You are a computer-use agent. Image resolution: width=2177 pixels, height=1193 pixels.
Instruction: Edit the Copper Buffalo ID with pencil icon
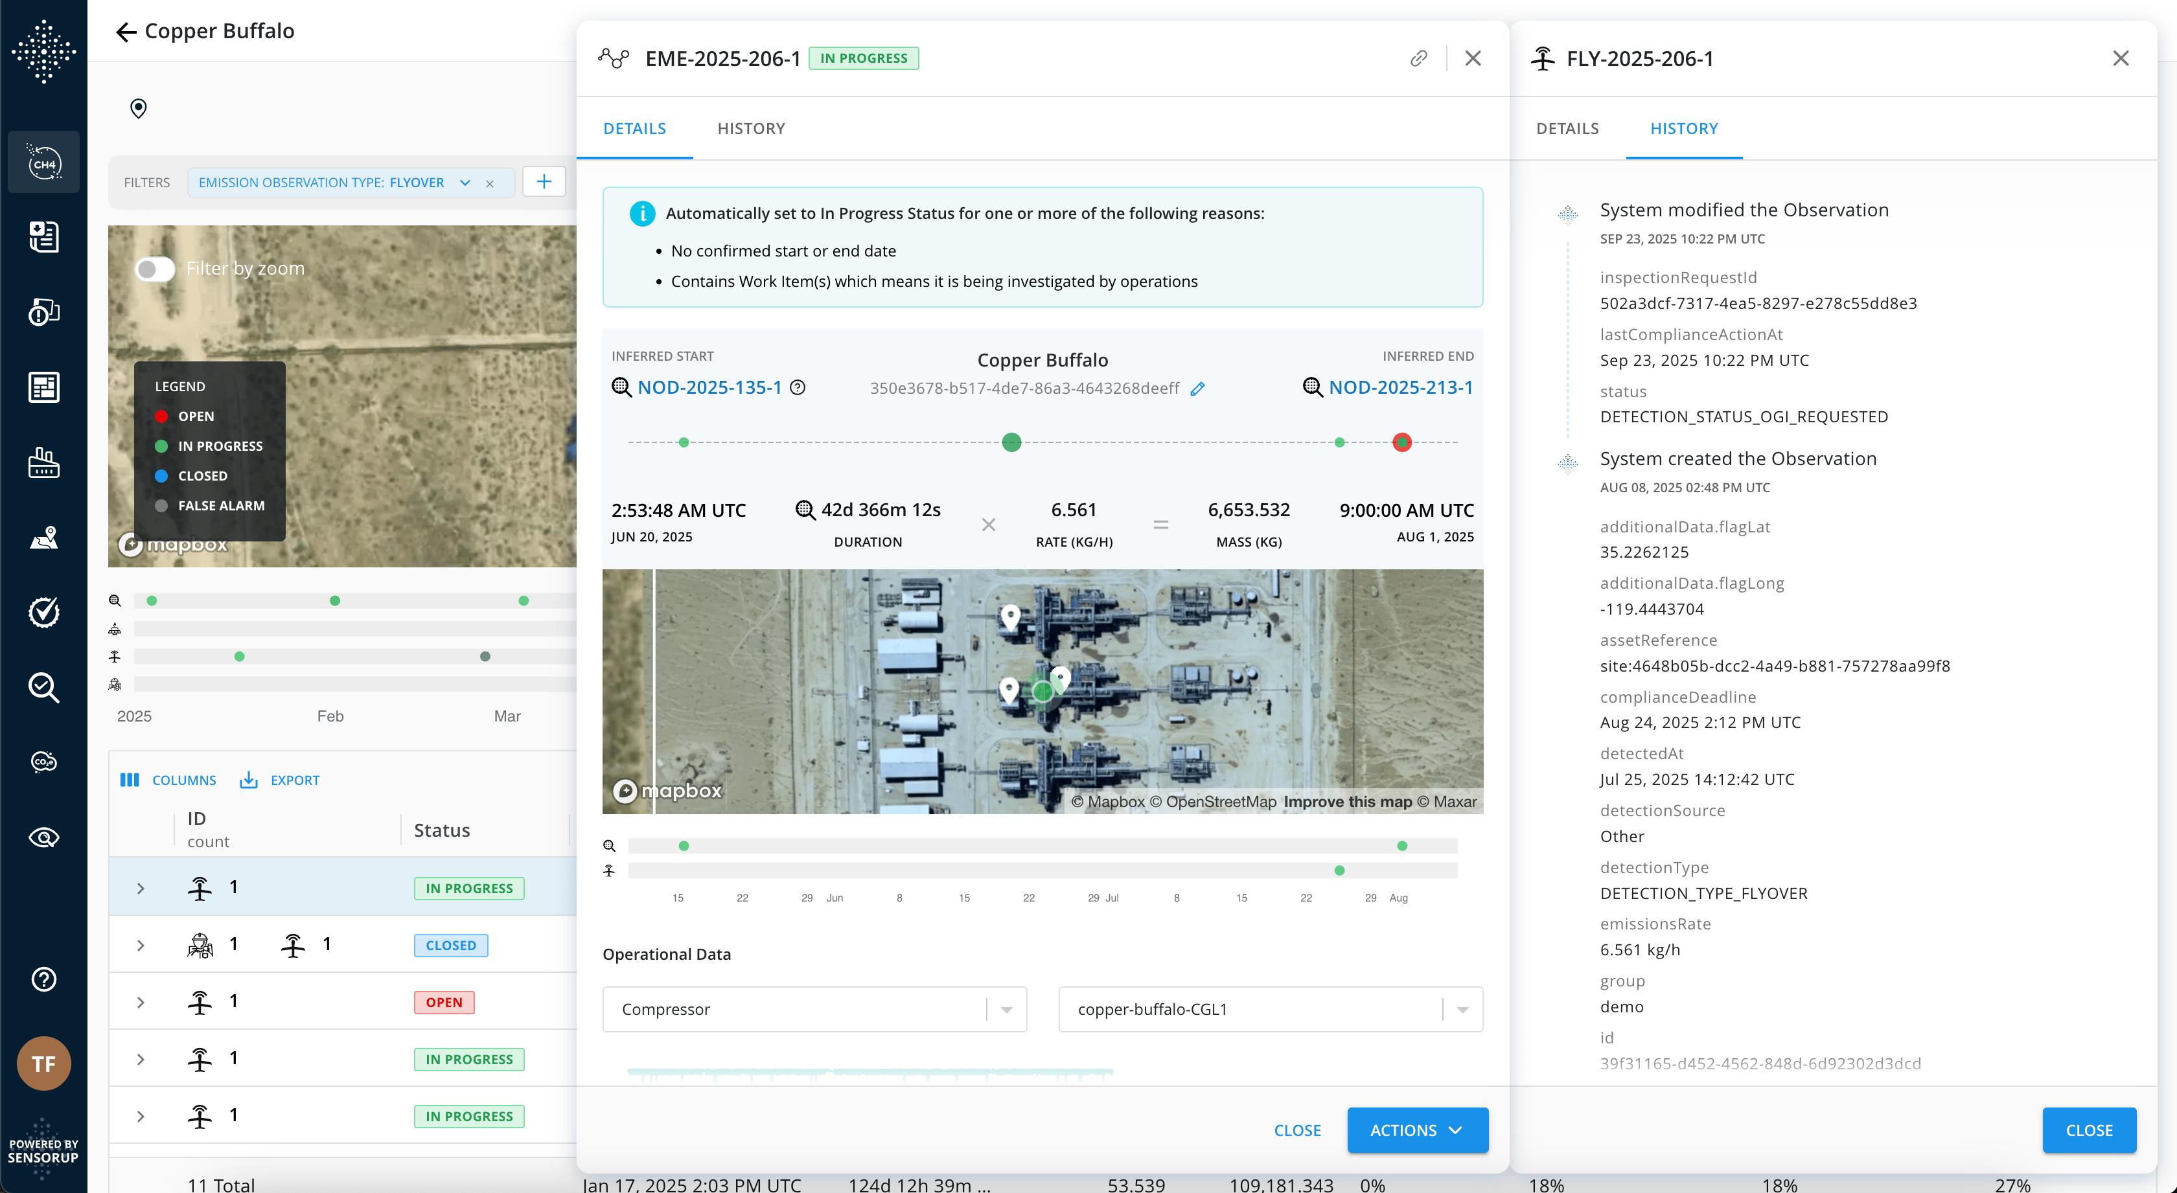click(1197, 389)
